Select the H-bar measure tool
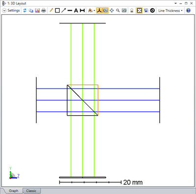 [x=82, y=11]
